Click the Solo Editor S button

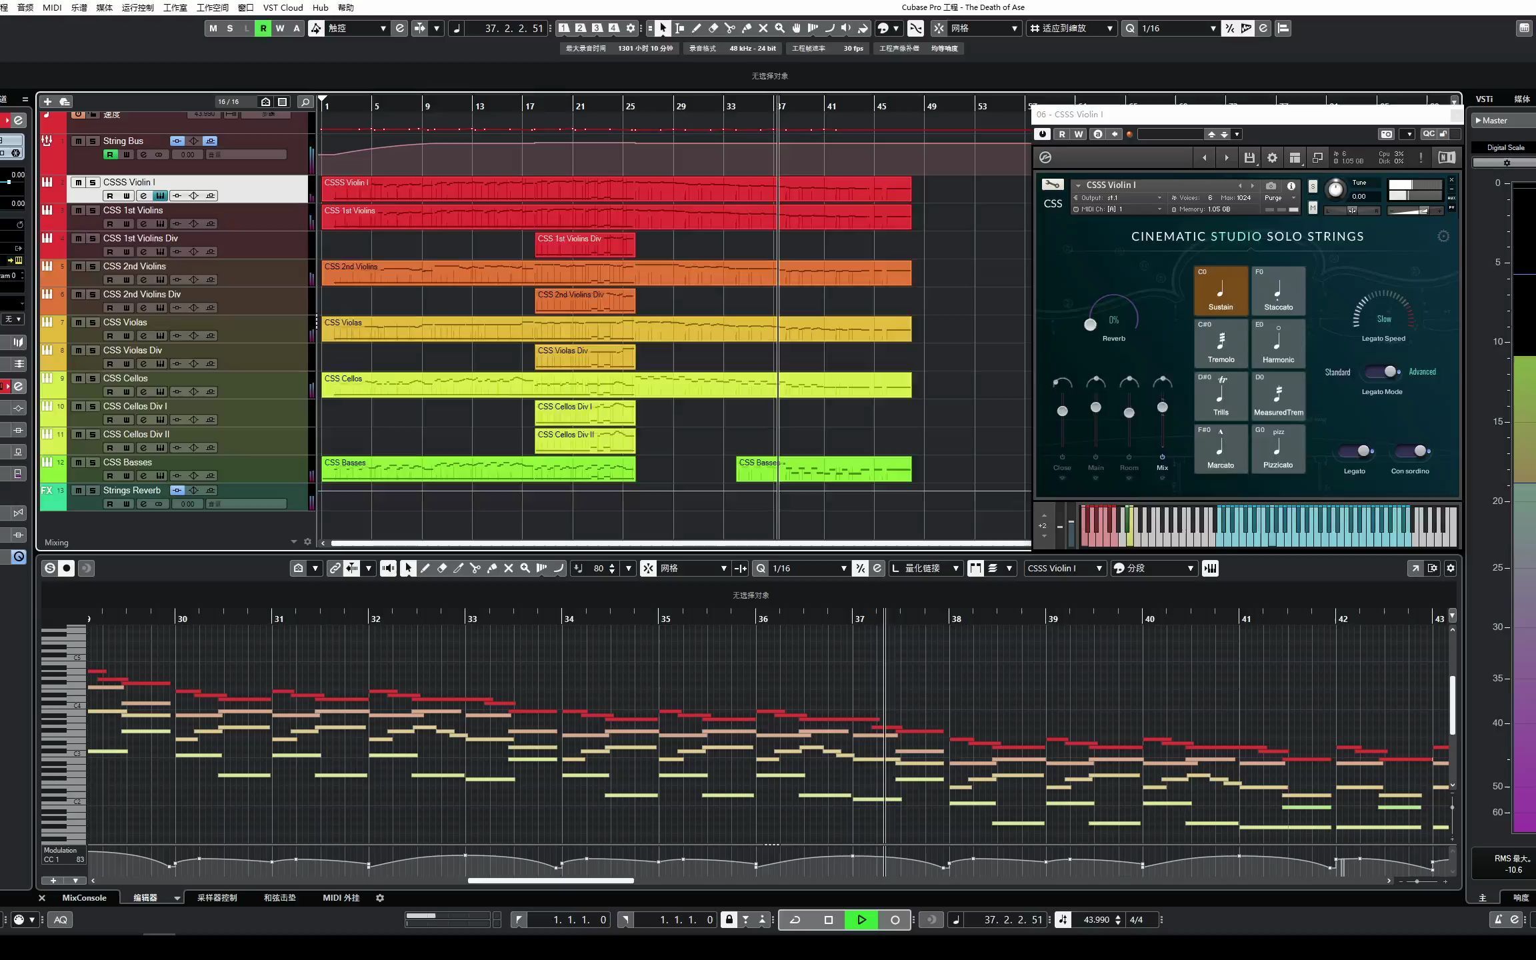(x=50, y=568)
